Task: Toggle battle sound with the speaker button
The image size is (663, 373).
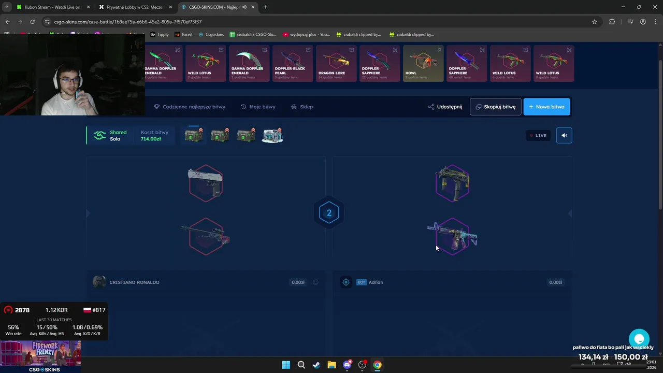Action: 564,135
